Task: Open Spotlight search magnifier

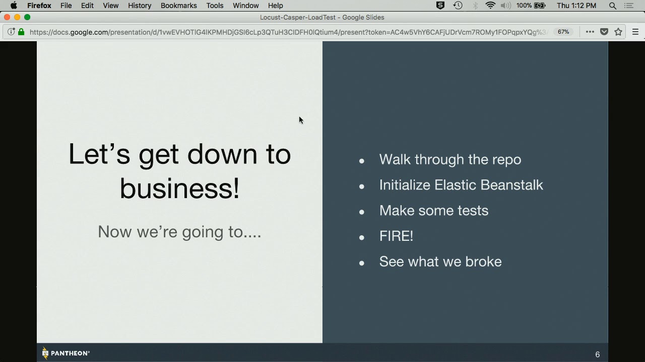Action: tap(613, 6)
